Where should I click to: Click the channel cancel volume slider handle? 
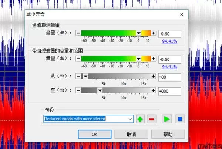(139, 33)
